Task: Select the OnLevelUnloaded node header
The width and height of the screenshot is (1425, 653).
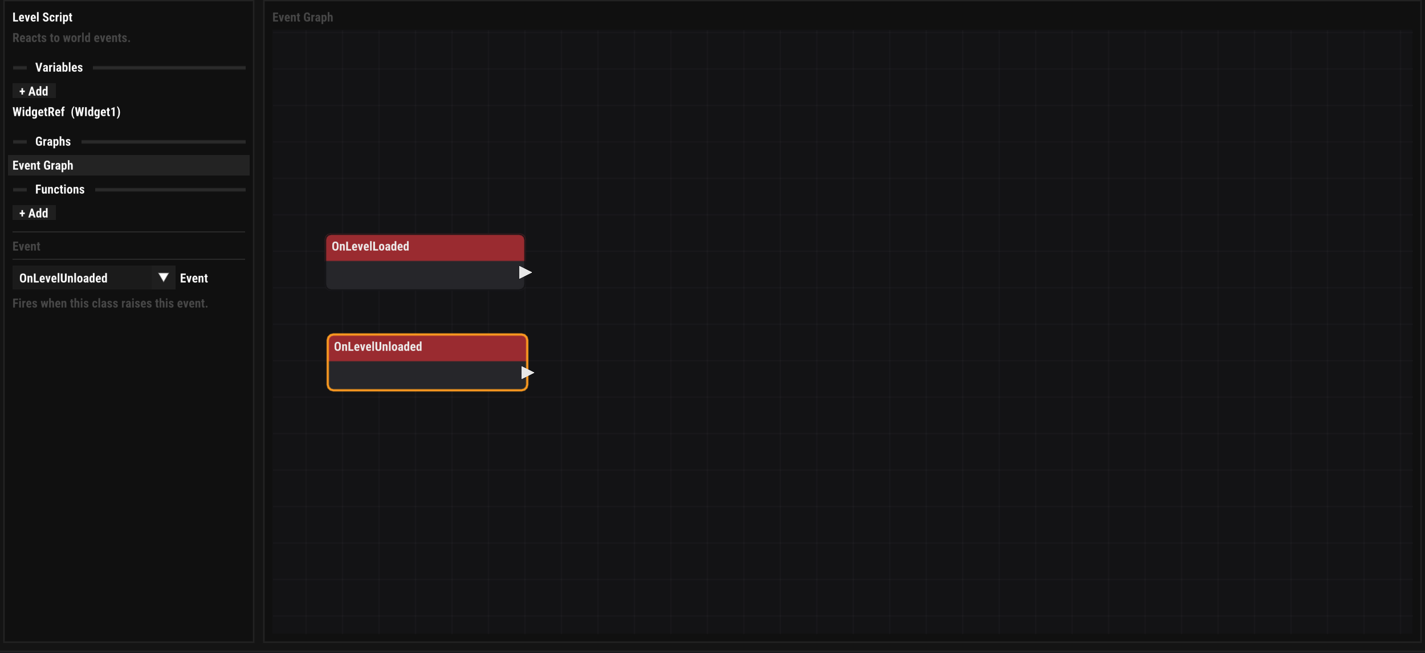Action: tap(427, 348)
